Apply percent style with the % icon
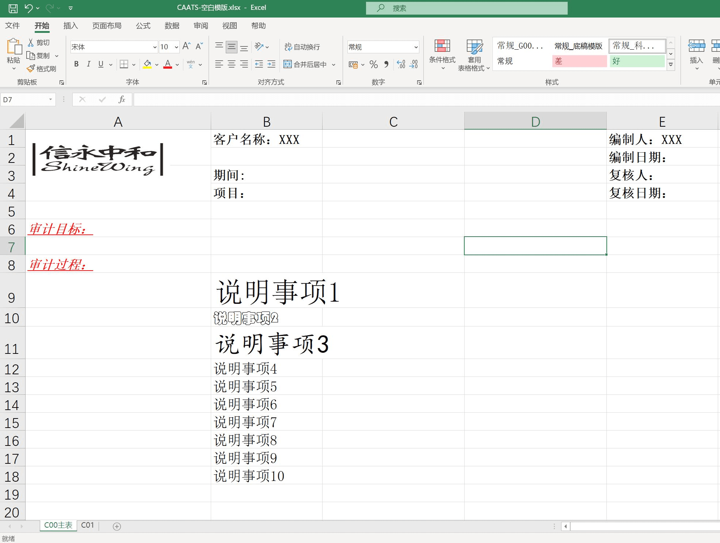The image size is (720, 543). [373, 64]
